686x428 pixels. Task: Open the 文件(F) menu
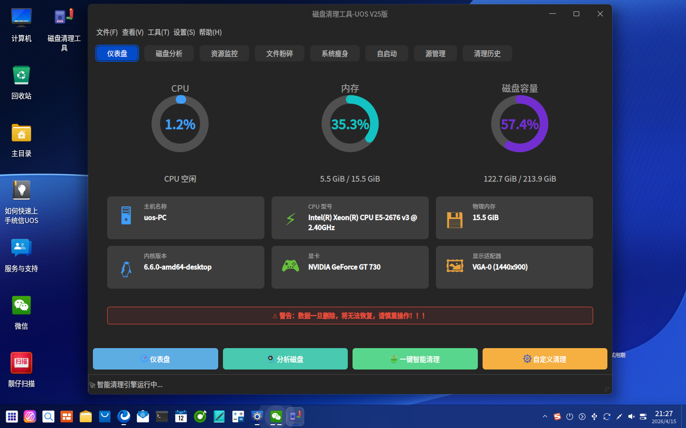pyautogui.click(x=107, y=32)
